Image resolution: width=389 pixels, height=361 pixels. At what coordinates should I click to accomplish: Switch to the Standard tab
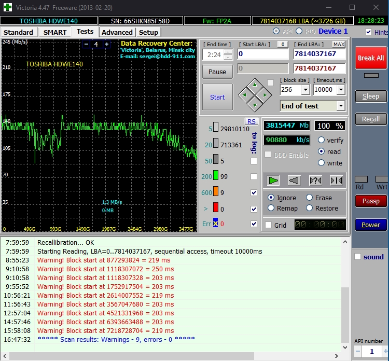[19, 32]
